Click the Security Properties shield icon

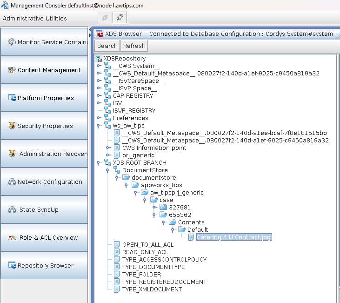point(12,126)
